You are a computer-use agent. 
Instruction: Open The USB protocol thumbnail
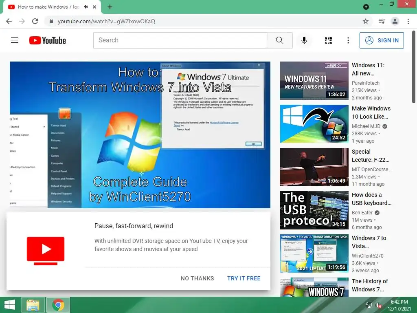click(x=314, y=210)
